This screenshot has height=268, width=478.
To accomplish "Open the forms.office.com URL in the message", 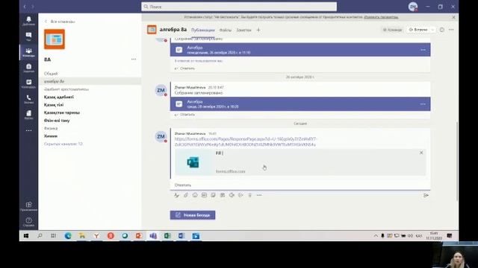I will pyautogui.click(x=246, y=142).
